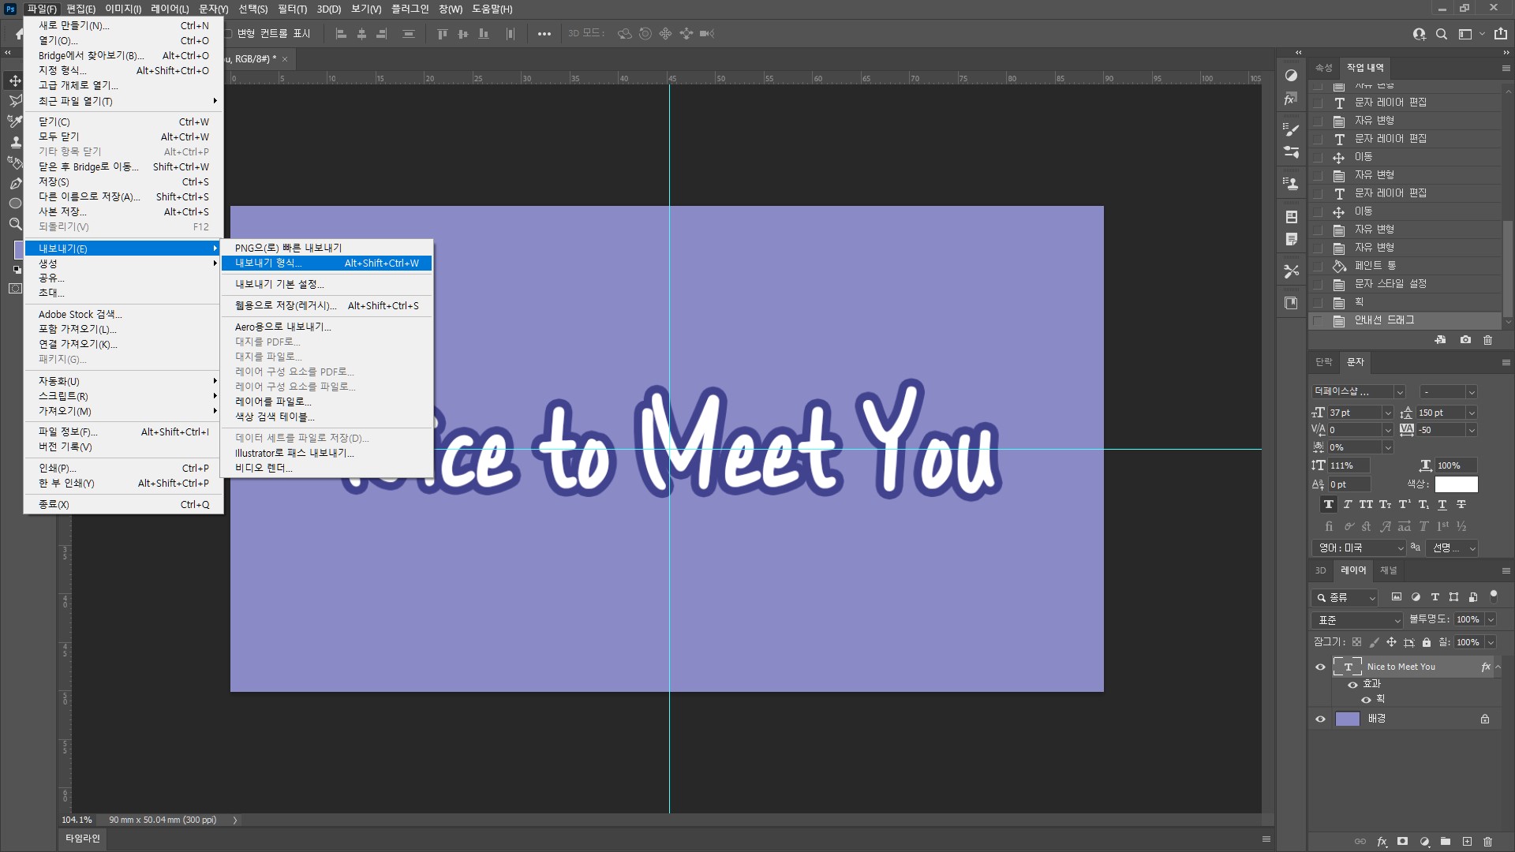1515x852 pixels.
Task: Click the search icon in the options bar
Action: (x=1442, y=34)
